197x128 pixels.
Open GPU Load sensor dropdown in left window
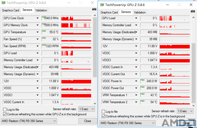click(37, 53)
